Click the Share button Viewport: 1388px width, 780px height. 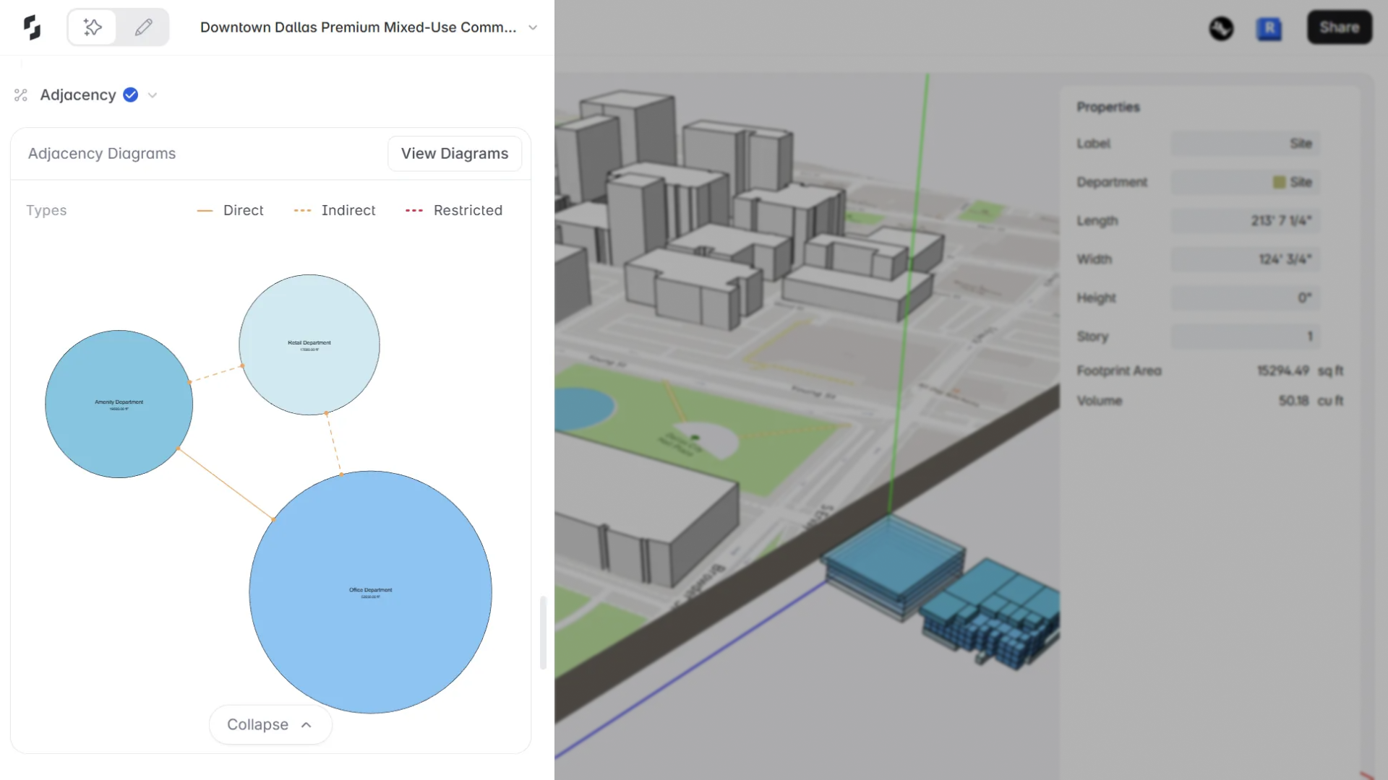coord(1339,27)
